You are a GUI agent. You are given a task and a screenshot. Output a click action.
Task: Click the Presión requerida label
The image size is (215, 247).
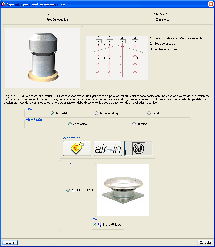[57, 20]
